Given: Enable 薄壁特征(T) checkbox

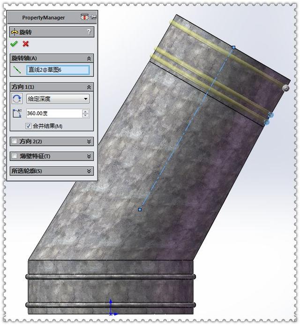Looking at the screenshot, I should (x=14, y=156).
